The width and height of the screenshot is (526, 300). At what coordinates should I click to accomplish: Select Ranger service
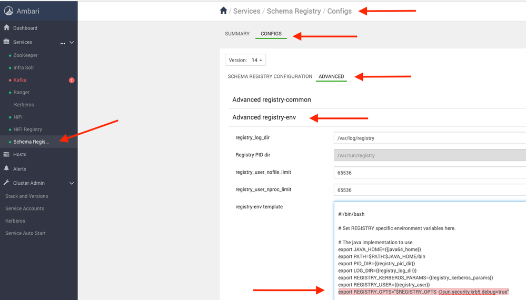coord(22,93)
